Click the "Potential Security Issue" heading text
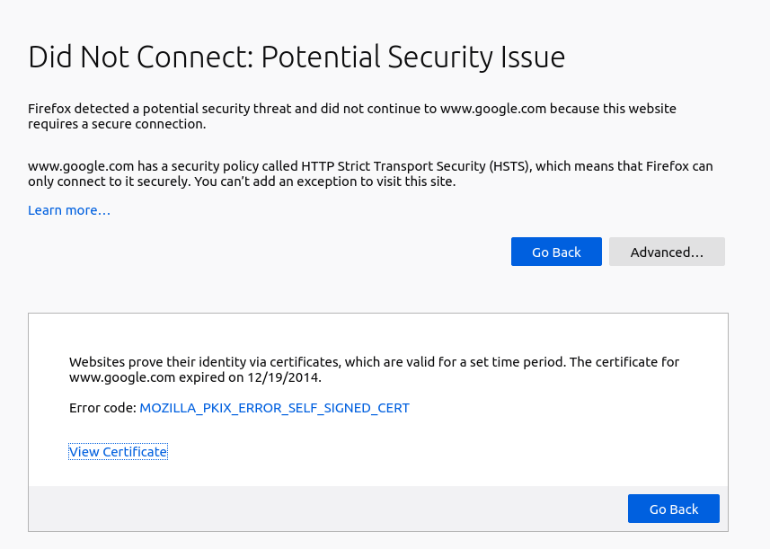The width and height of the screenshot is (770, 549). (413, 58)
